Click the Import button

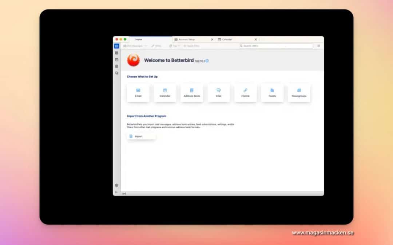(141, 136)
